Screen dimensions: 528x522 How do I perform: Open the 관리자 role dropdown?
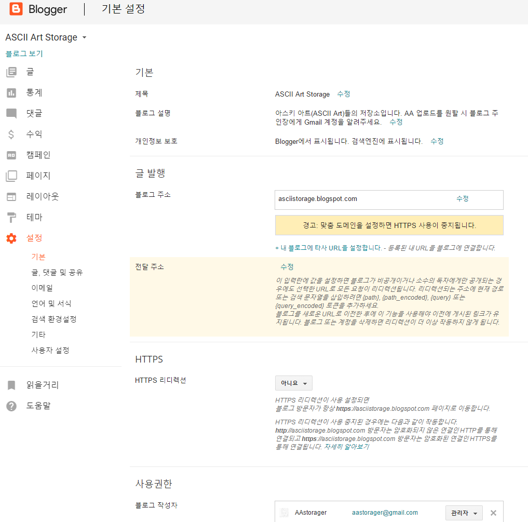464,513
